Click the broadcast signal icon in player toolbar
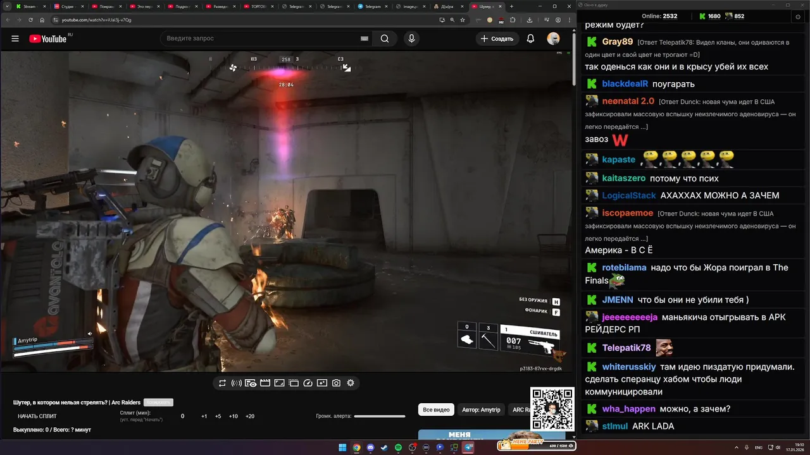Viewport: 810px width, 455px height. (x=236, y=383)
